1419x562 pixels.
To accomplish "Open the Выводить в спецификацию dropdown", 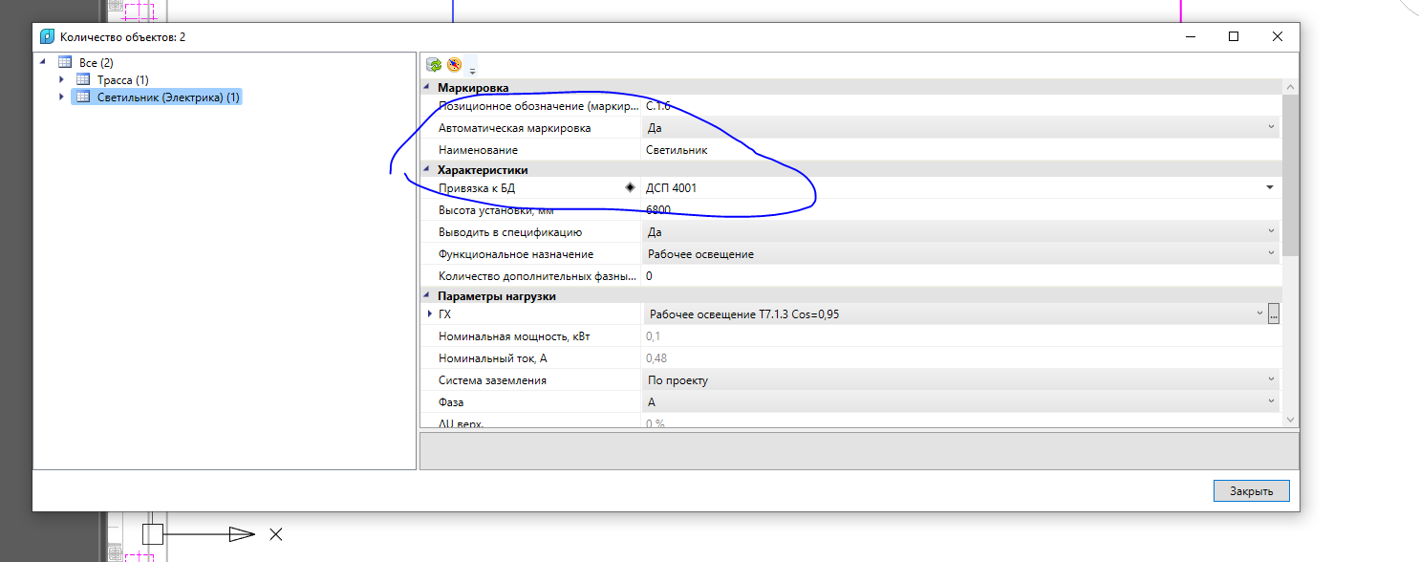I will 1271,231.
